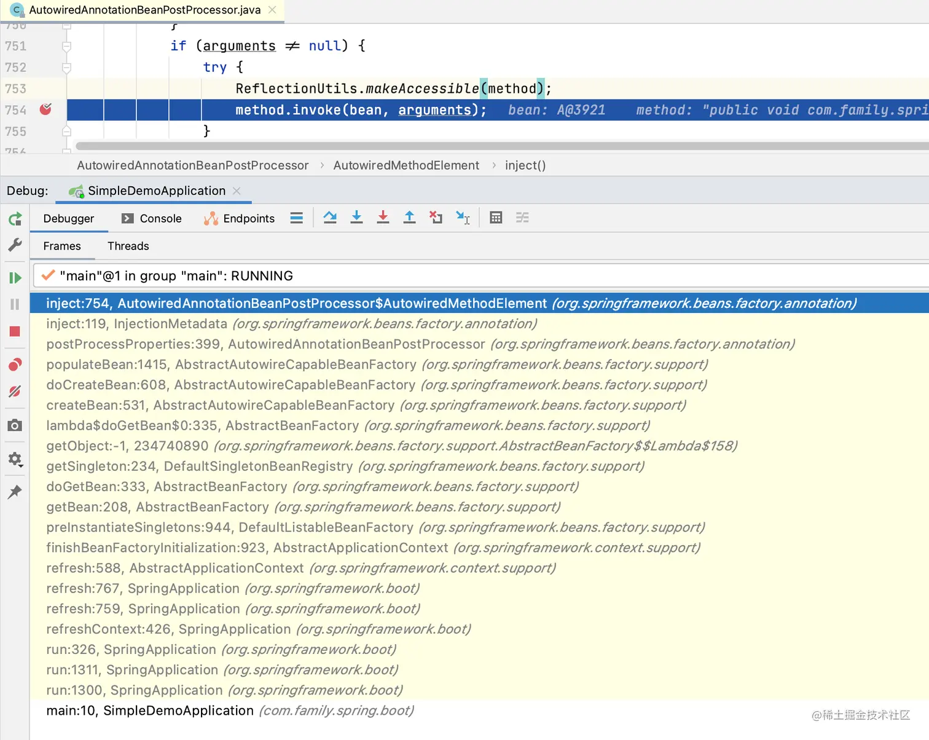
Task: Click Drop Frame icon
Action: tap(436, 218)
